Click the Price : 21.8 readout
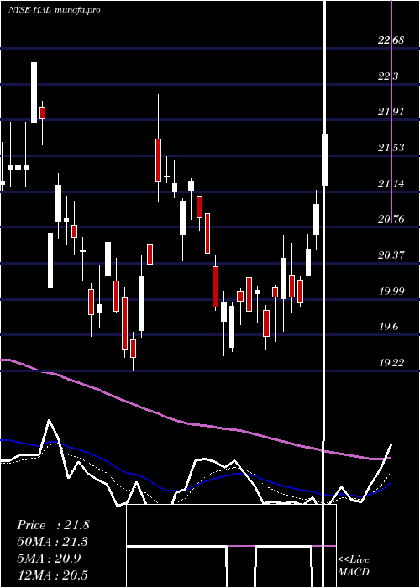Image resolution: width=420 pixels, height=588 pixels. click(53, 525)
